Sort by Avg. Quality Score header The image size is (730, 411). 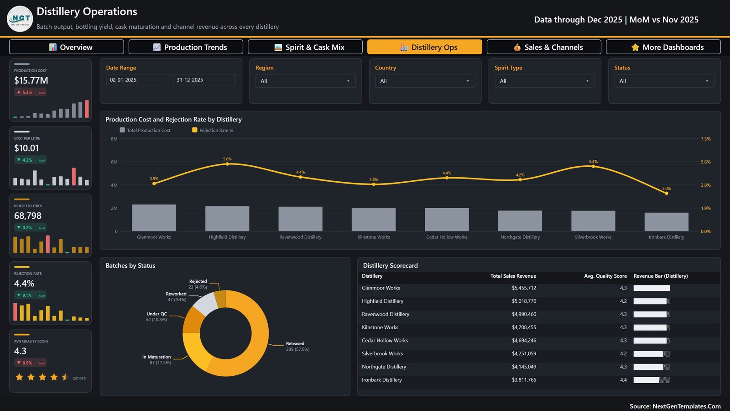click(605, 276)
